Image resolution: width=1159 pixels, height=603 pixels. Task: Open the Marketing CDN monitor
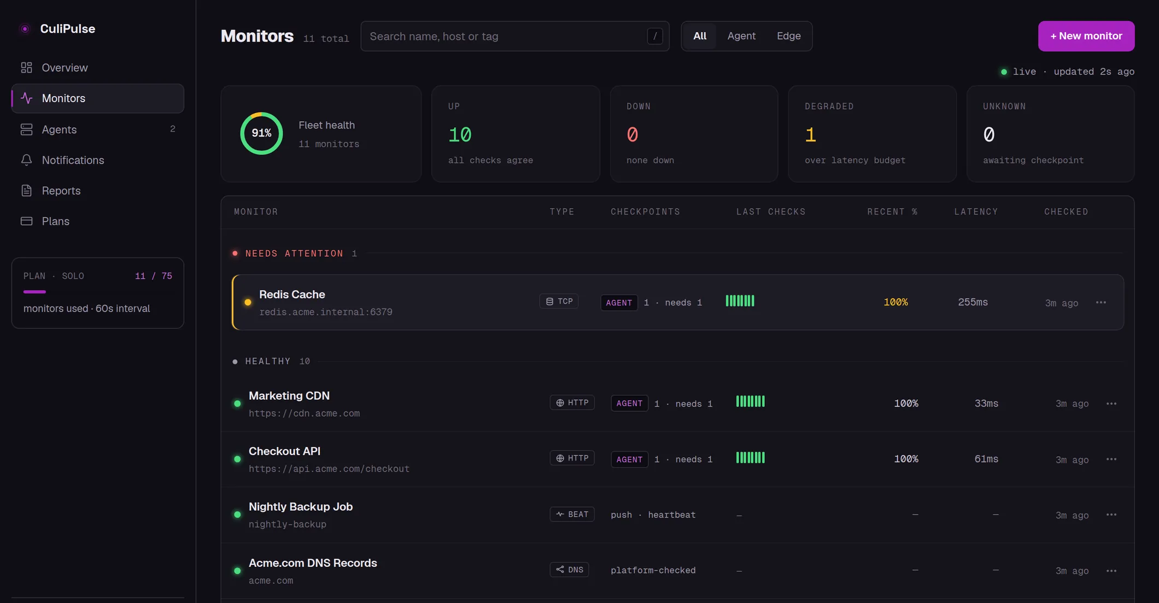pyautogui.click(x=678, y=404)
